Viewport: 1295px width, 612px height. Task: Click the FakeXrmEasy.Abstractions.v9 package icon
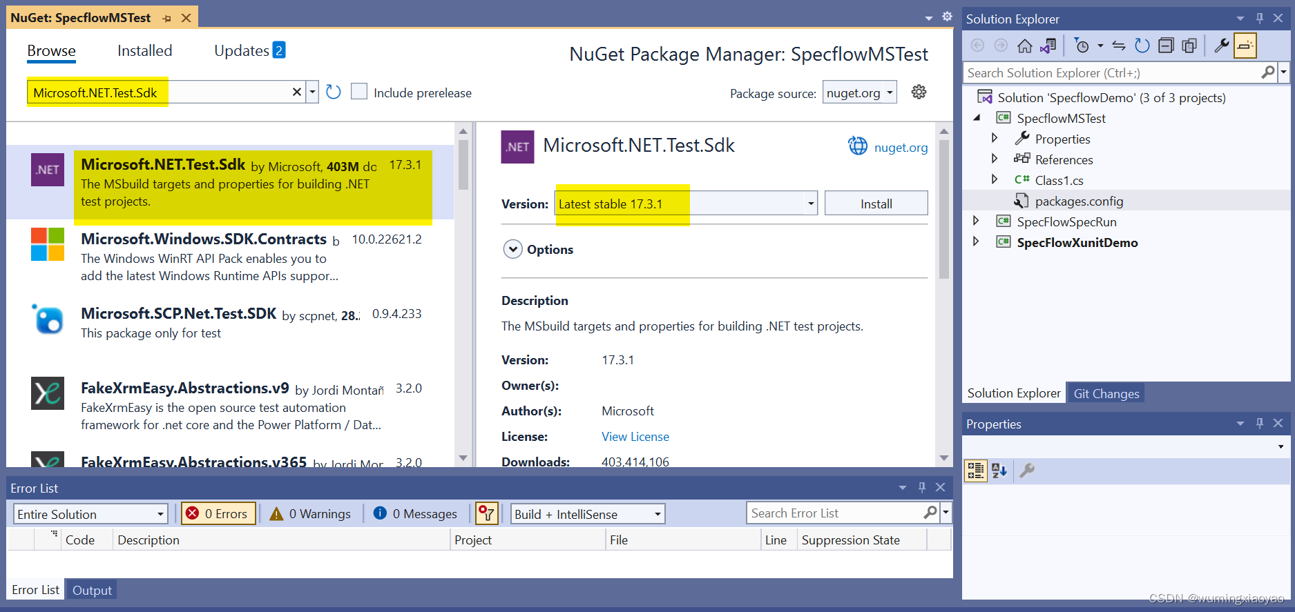(x=48, y=393)
